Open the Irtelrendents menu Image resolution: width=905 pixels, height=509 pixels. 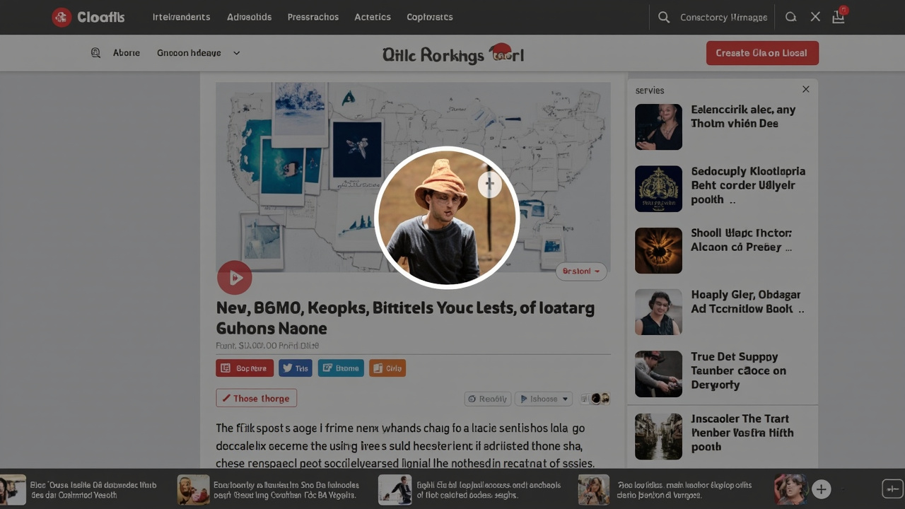click(181, 17)
